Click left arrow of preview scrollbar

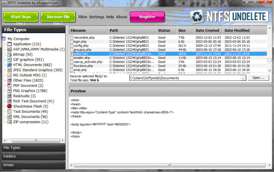tap(71, 165)
